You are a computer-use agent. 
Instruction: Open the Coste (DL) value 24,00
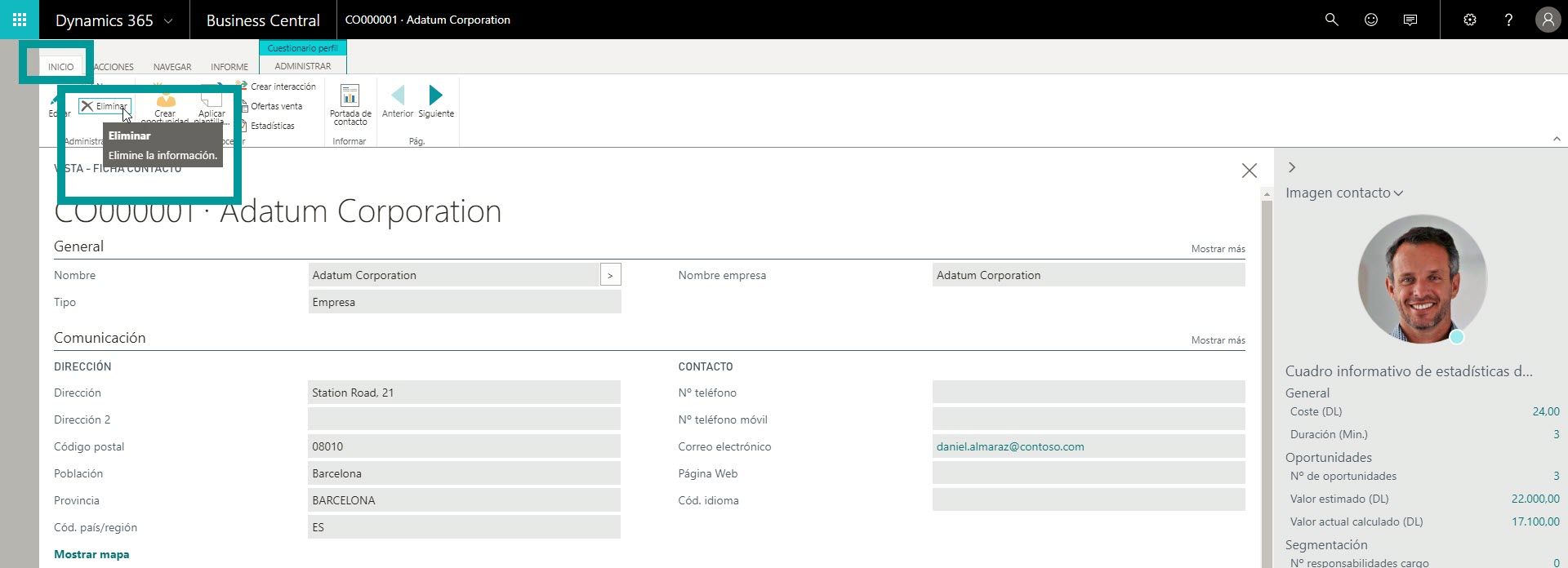(1546, 411)
